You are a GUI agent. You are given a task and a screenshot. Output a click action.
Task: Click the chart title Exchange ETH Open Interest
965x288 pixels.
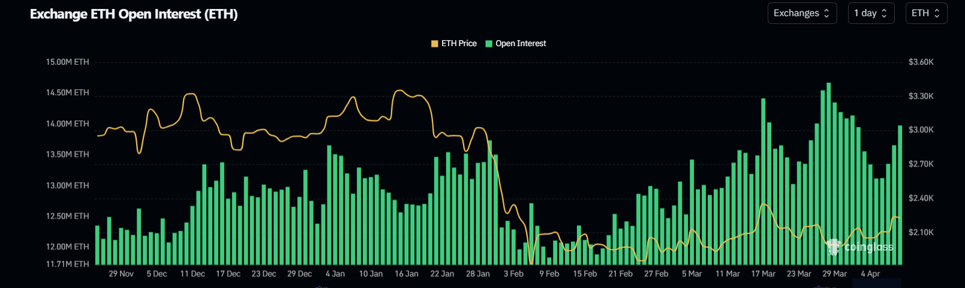(134, 14)
